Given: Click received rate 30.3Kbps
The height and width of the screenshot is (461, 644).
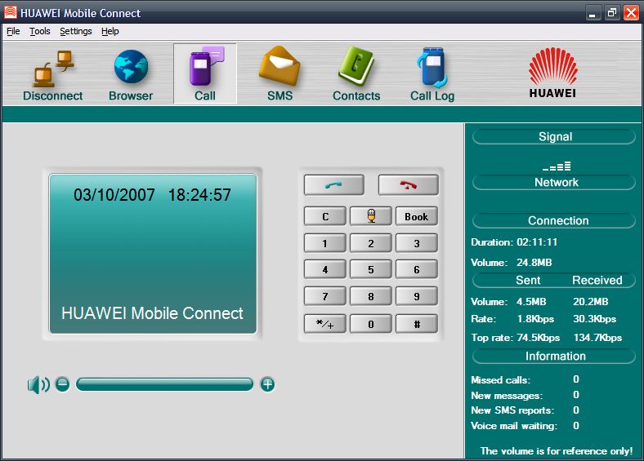Looking at the screenshot, I should 594,319.
